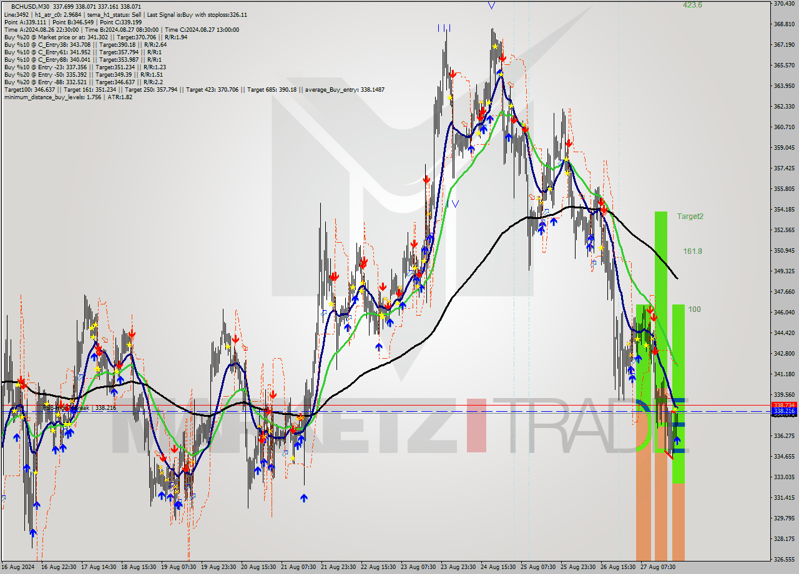
Task: Select the 100 level label
Action: point(695,309)
